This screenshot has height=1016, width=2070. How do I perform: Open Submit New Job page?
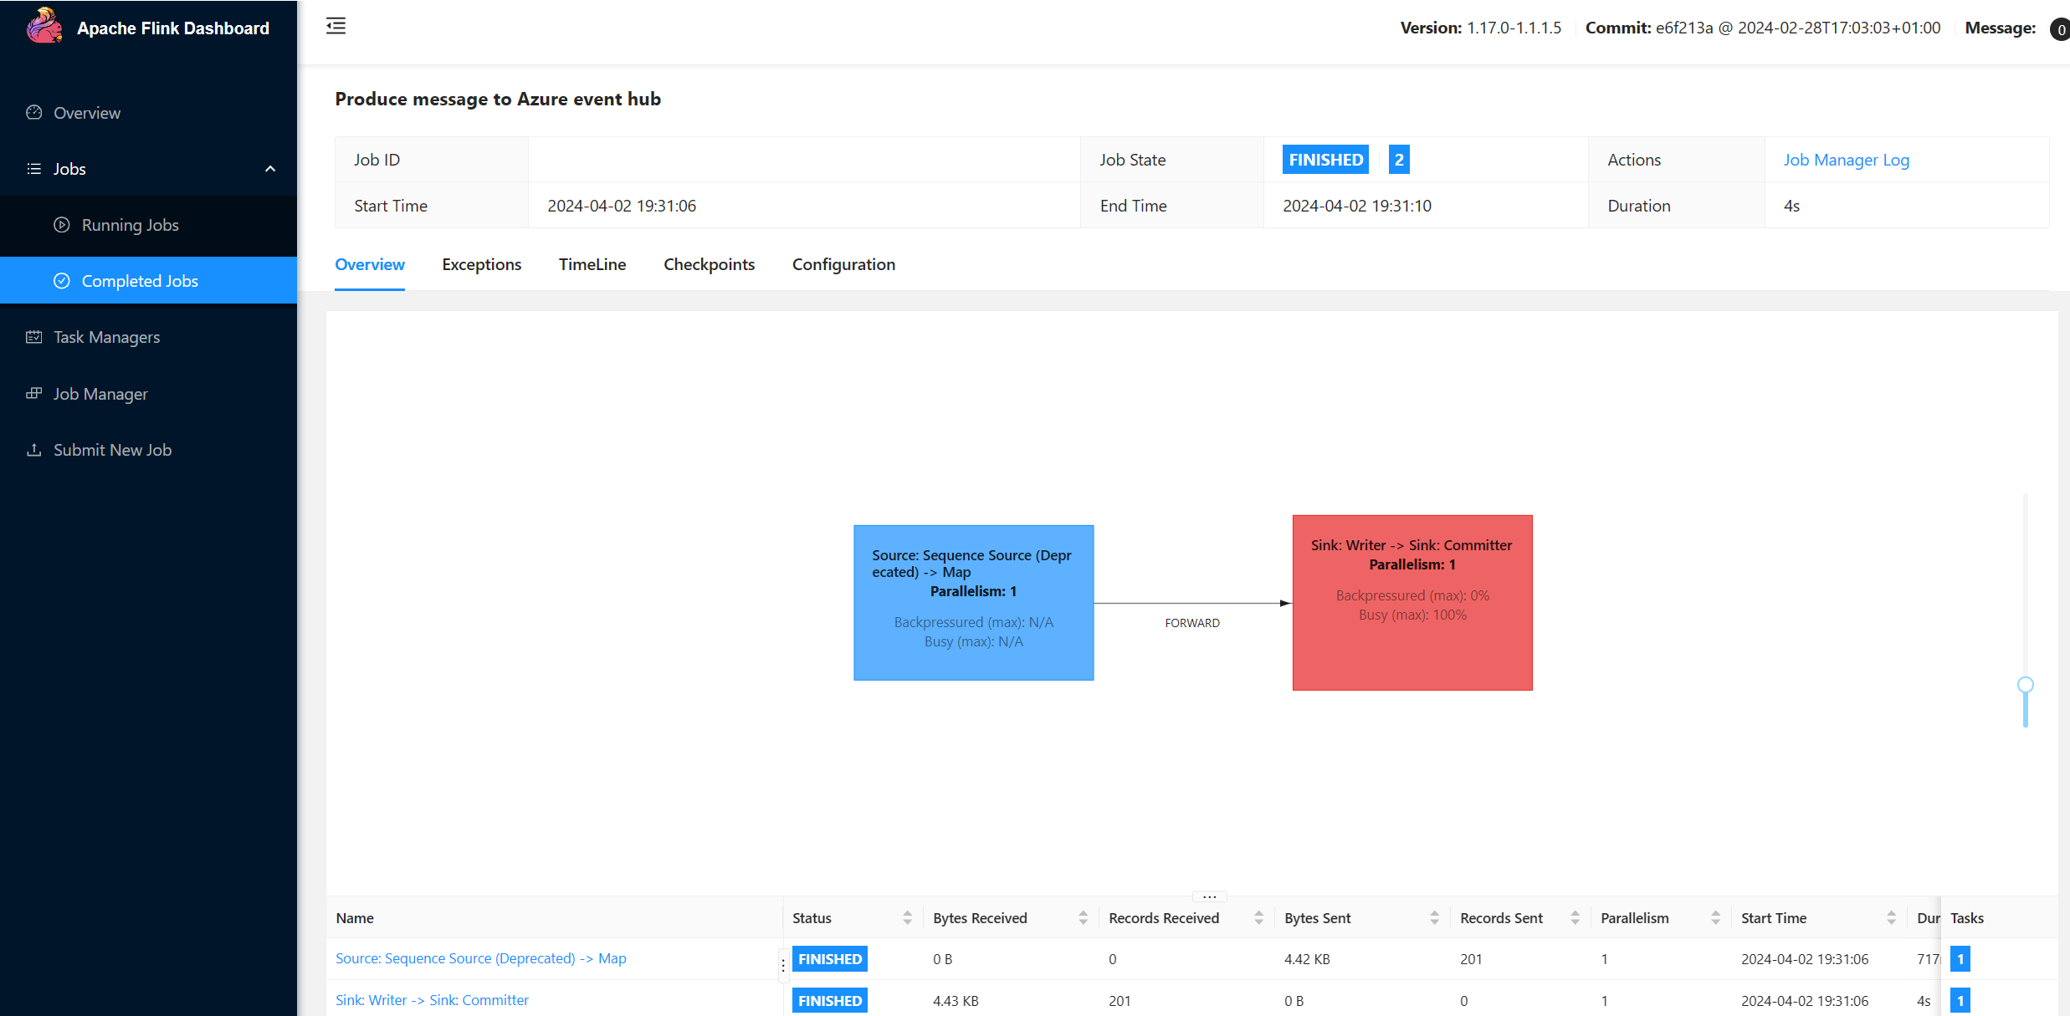(x=112, y=450)
